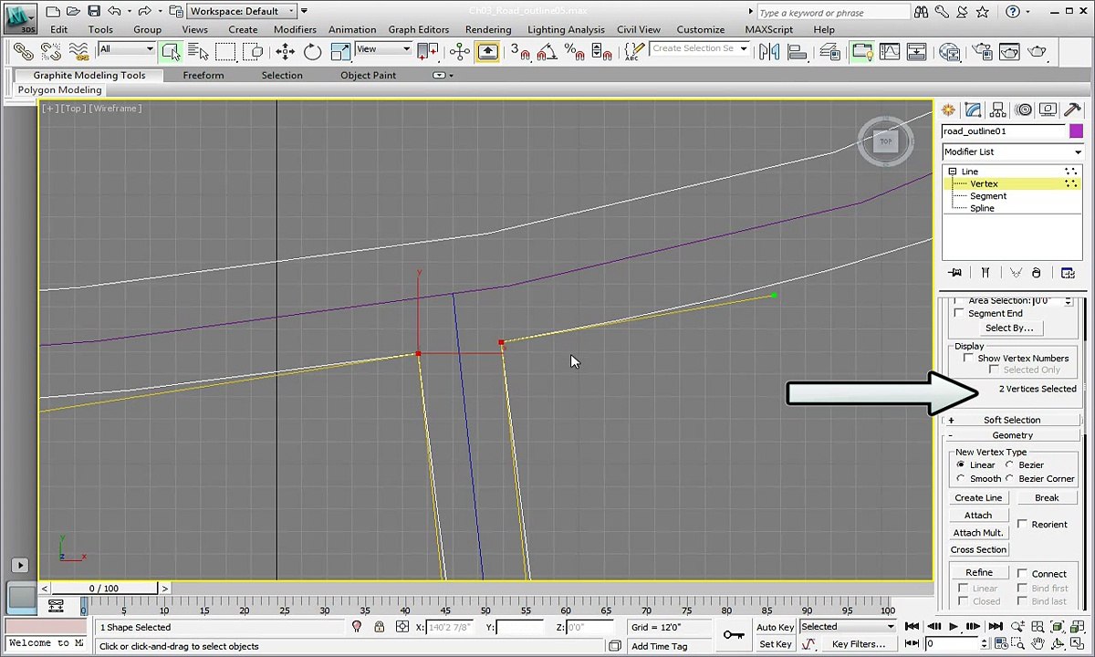Click the Save File floppy icon
This screenshot has height=657, width=1095.
click(x=94, y=11)
